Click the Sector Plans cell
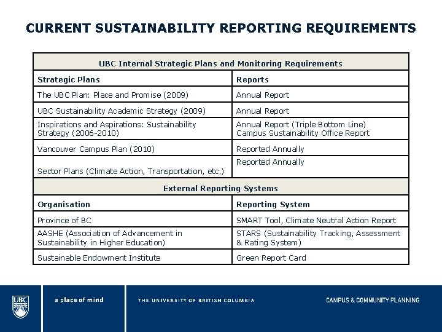This screenshot has width=442, height=332. tap(133, 167)
